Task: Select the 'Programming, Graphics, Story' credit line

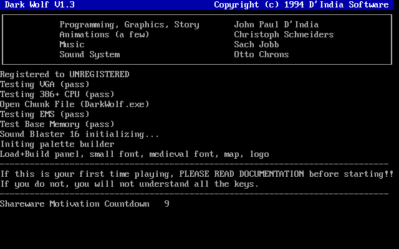Action: click(x=129, y=25)
